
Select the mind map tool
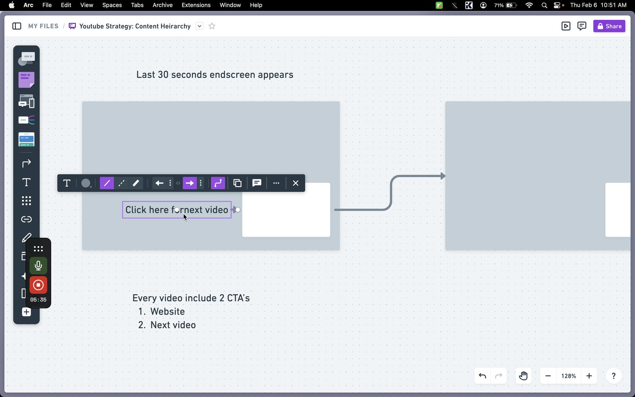[x=26, y=120]
